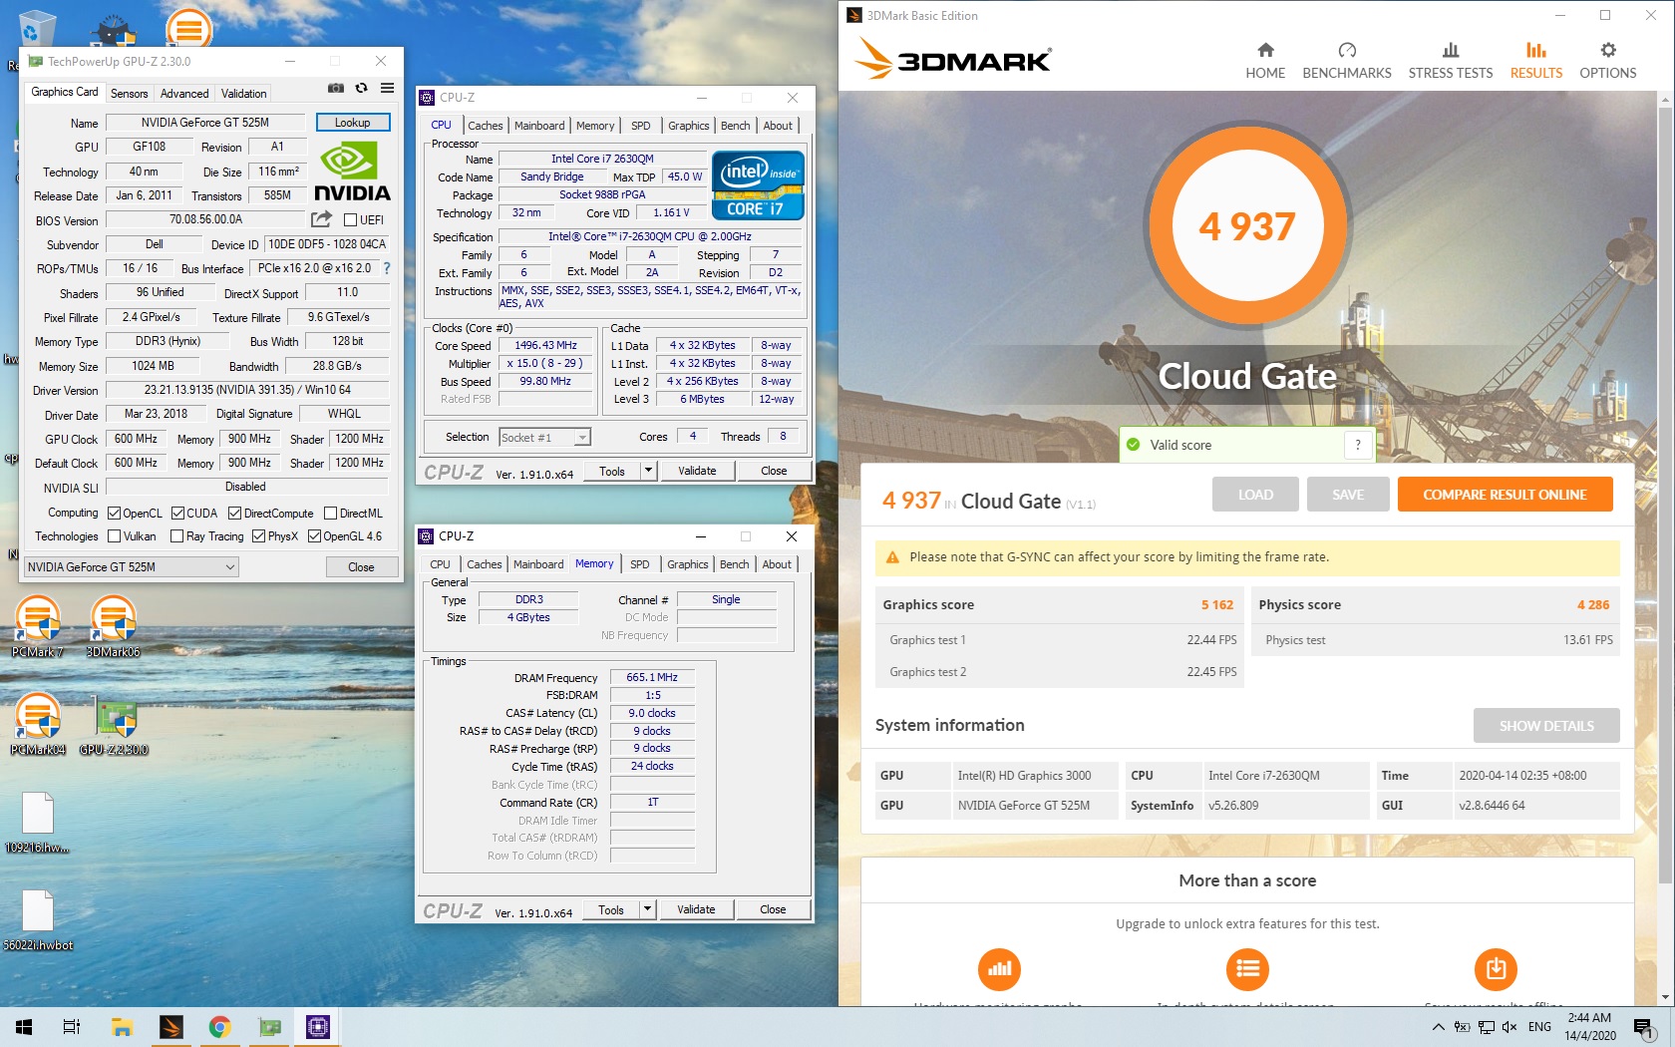Click Validate in upper CPU-Z window
This screenshot has height=1047, width=1675.
click(x=697, y=471)
